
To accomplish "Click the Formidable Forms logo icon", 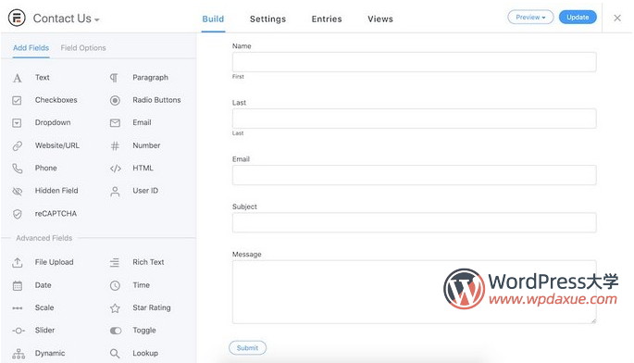I will (x=17, y=19).
